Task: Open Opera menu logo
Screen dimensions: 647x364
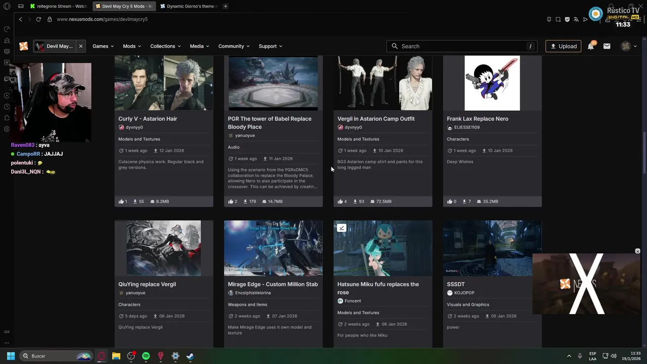Action: coord(7,6)
